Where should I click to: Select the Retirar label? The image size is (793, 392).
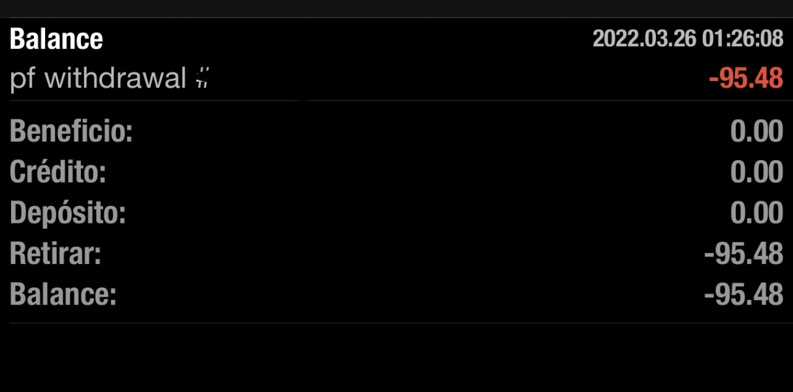55,254
